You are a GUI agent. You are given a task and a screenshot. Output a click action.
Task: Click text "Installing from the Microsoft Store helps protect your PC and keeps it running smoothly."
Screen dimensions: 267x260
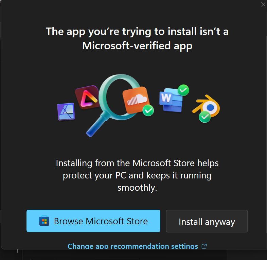tap(137, 175)
